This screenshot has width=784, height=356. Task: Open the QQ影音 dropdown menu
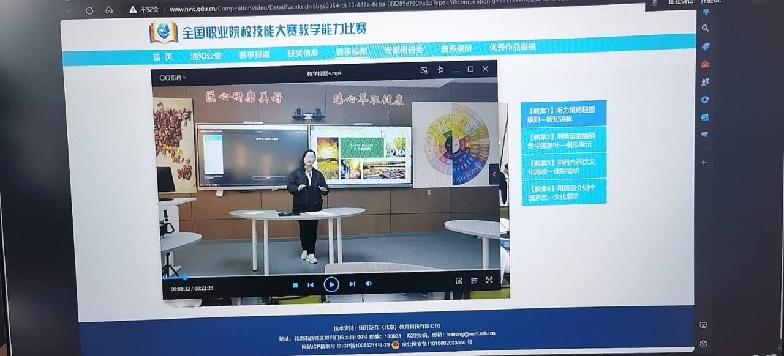(x=173, y=78)
